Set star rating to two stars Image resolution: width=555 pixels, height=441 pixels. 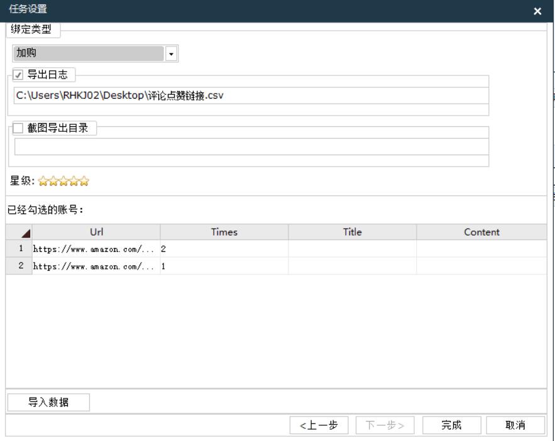tap(53, 181)
